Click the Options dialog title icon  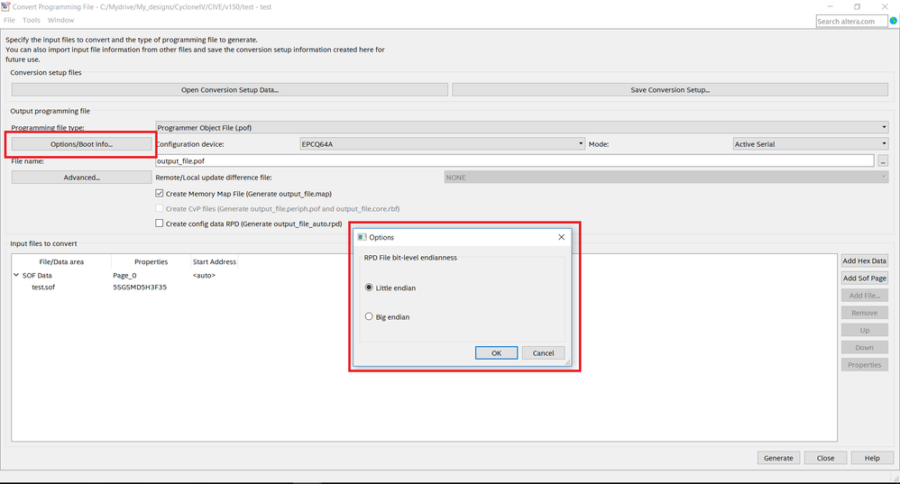(x=363, y=237)
